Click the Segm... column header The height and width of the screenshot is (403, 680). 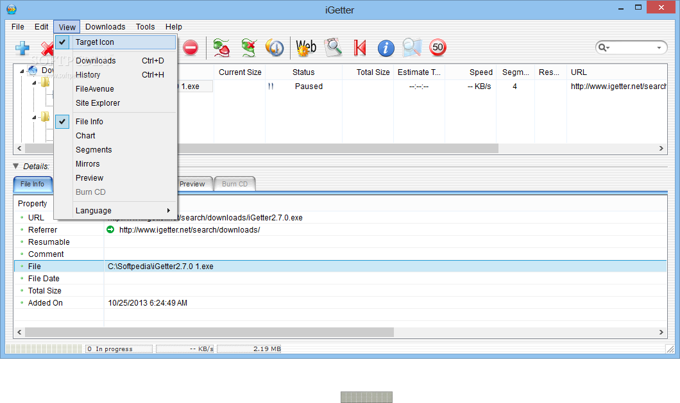click(x=515, y=72)
